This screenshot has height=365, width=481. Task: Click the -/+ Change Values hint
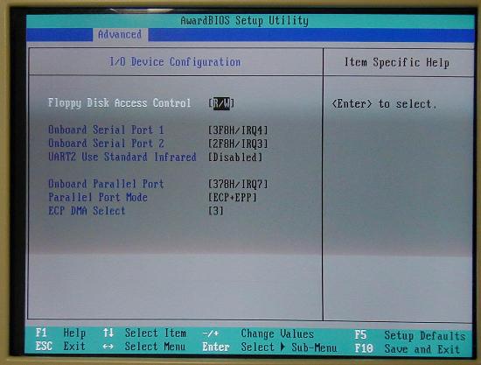(x=258, y=333)
